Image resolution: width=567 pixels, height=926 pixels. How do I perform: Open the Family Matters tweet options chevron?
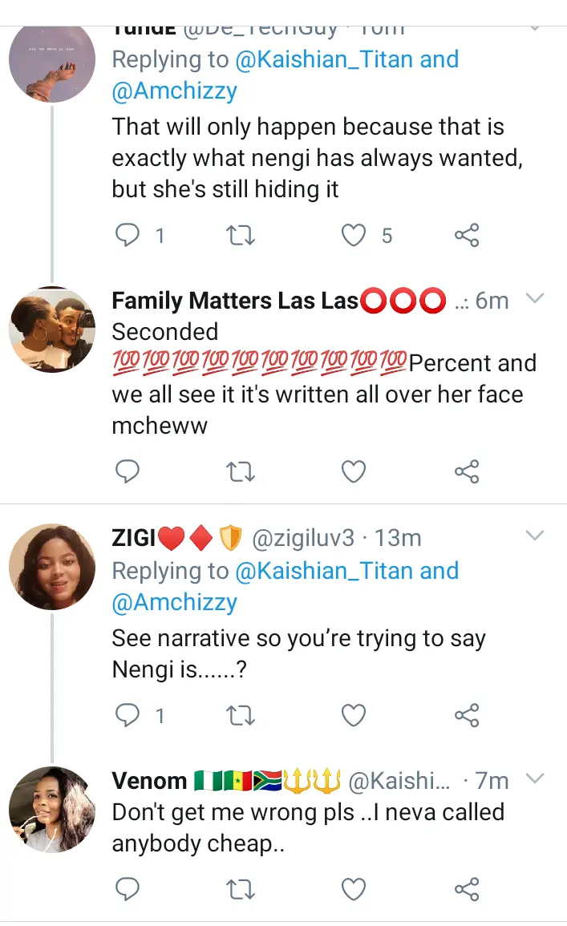pos(534,299)
